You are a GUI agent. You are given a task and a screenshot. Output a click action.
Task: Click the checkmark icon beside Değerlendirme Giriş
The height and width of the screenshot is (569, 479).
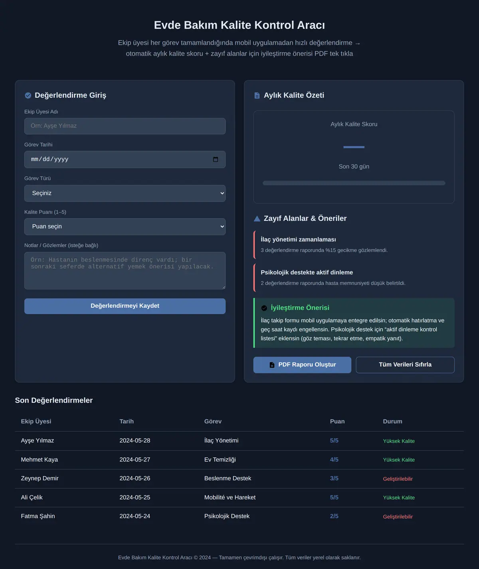[x=28, y=95]
